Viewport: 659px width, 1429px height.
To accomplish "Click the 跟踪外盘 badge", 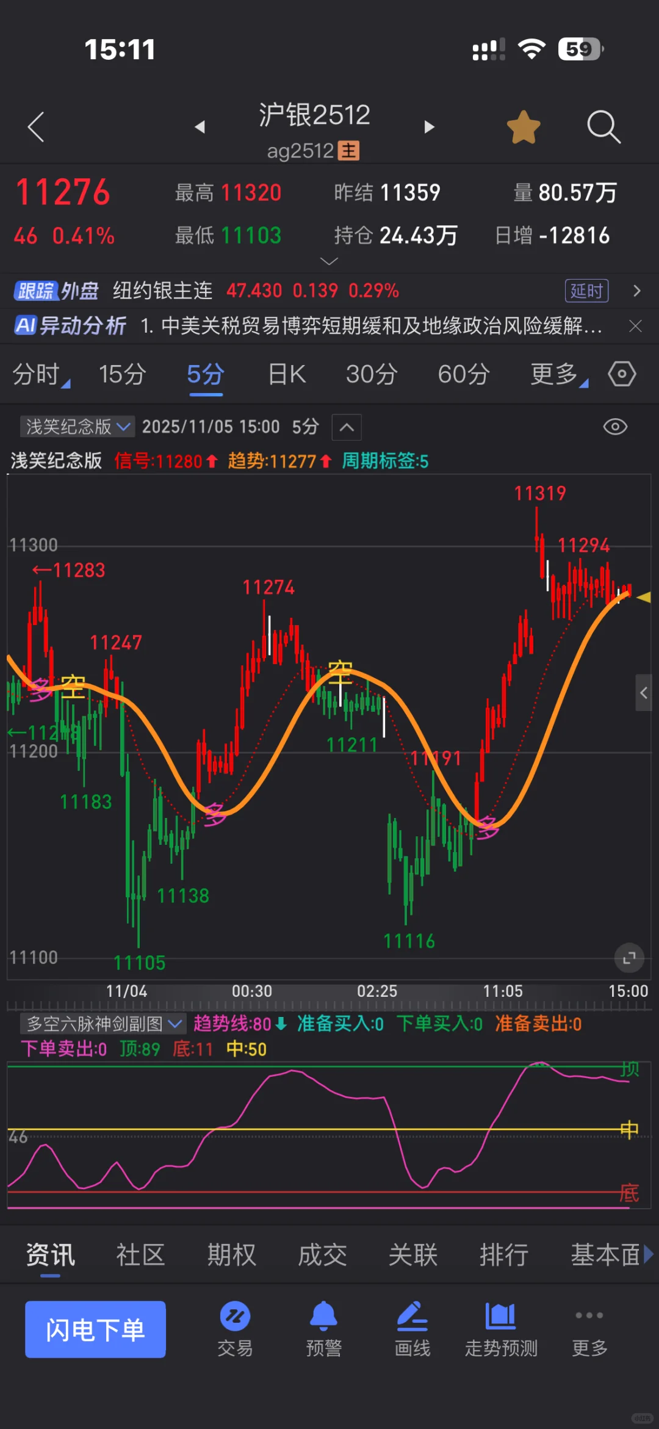I will [x=56, y=291].
